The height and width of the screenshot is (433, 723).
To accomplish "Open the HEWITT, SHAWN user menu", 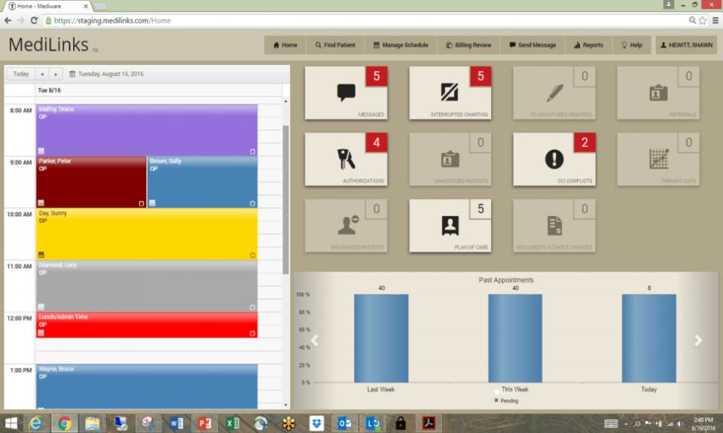I will [686, 45].
